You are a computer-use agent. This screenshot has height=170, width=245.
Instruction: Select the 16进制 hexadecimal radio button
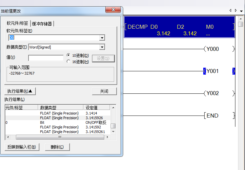pyautogui.click(x=69, y=61)
